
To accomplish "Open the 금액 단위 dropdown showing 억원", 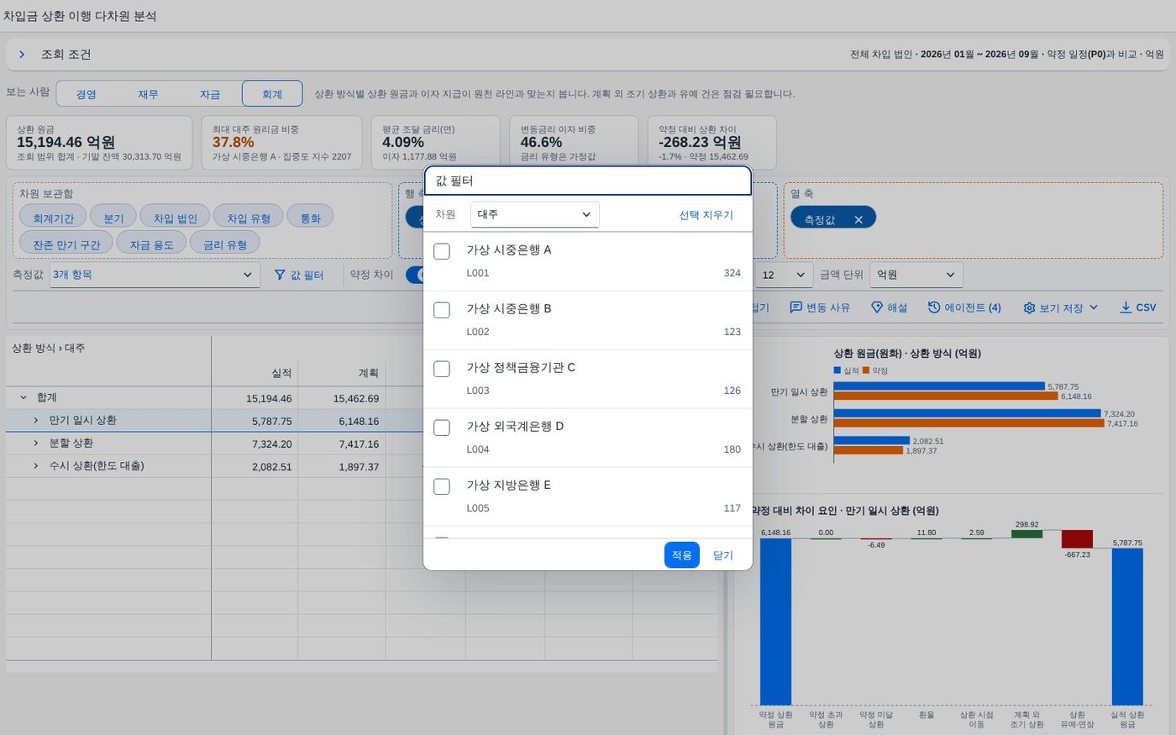I will [916, 275].
